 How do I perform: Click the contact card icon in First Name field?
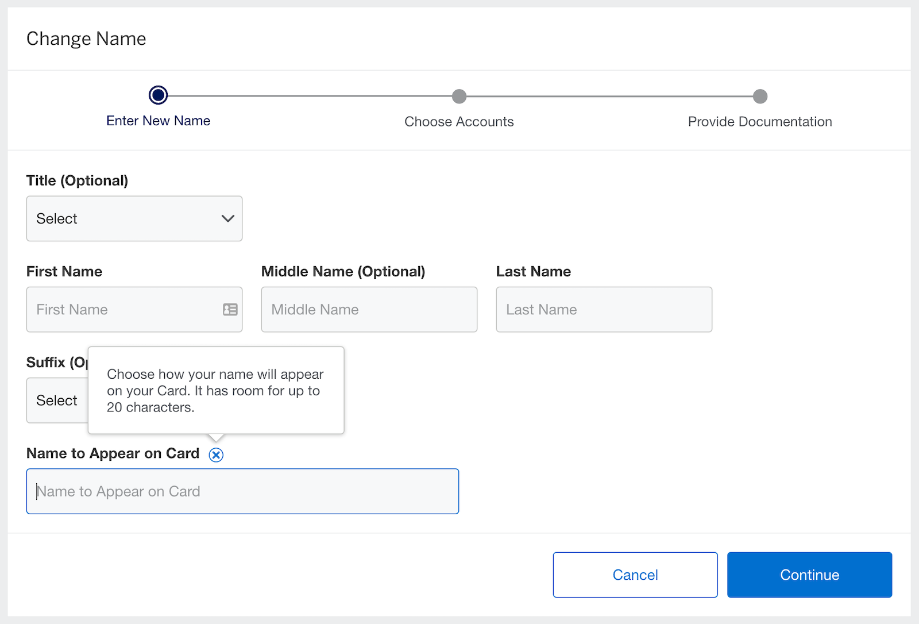click(x=230, y=309)
